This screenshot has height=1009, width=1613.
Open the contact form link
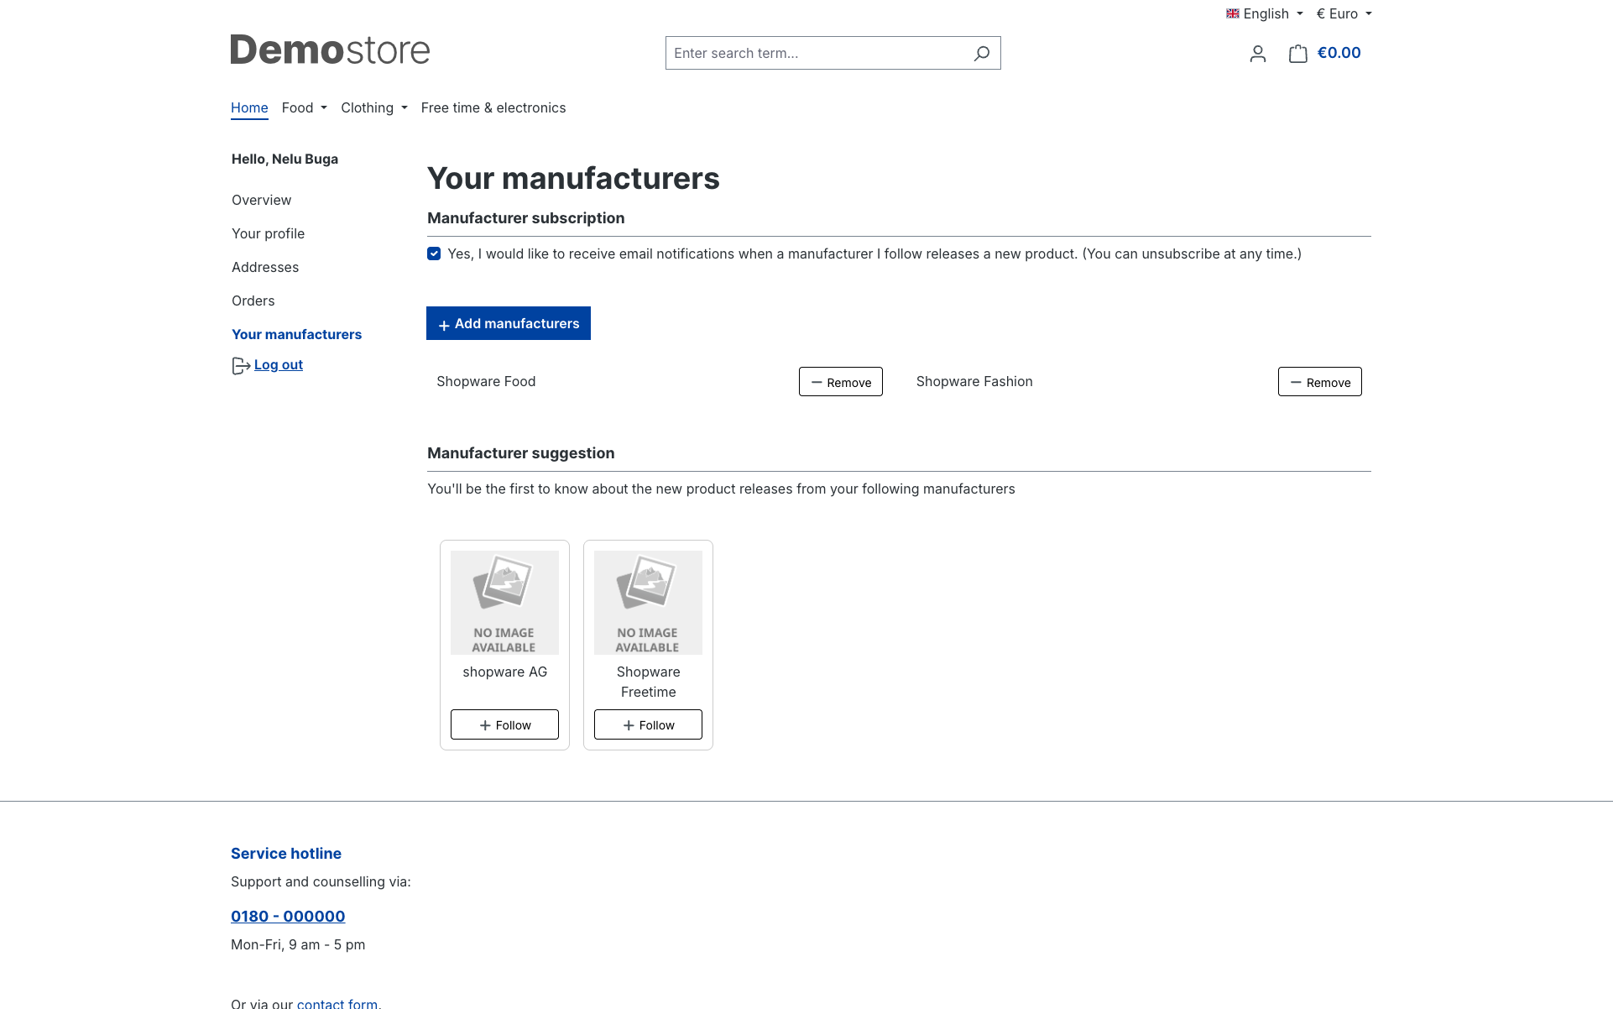click(x=338, y=1003)
